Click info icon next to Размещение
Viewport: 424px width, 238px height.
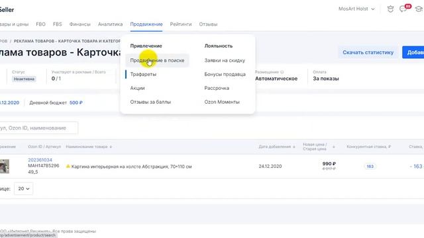click(282, 72)
